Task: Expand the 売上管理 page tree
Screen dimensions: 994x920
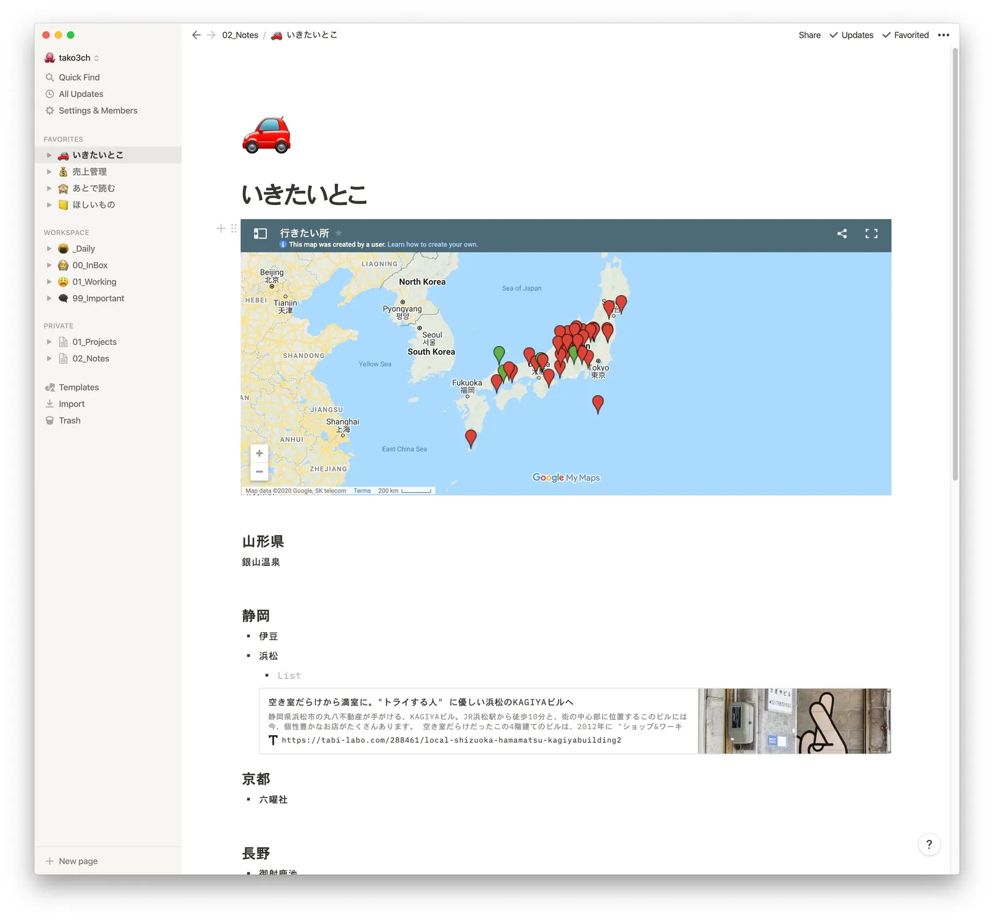Action: tap(49, 172)
